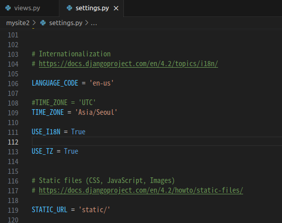Close the settings.py tab
282x223 pixels.
point(116,8)
